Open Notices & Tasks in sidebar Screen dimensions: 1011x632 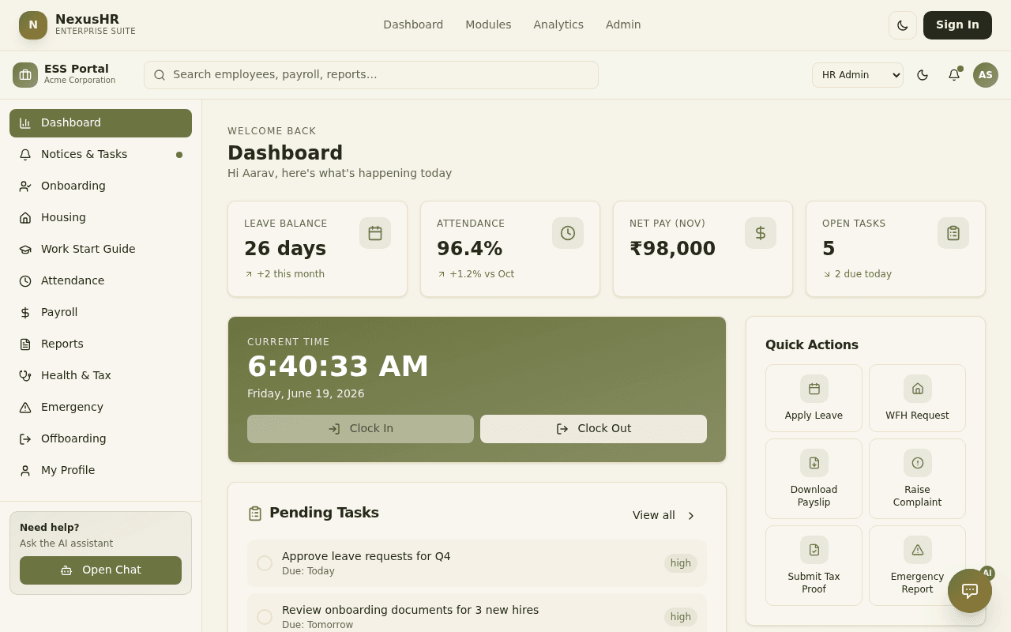[x=100, y=155]
